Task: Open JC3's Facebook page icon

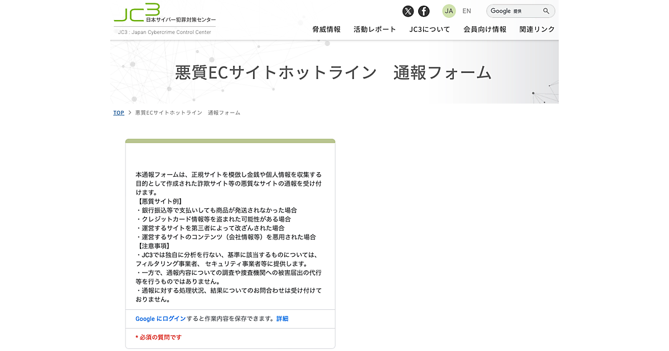Action: pyautogui.click(x=424, y=11)
